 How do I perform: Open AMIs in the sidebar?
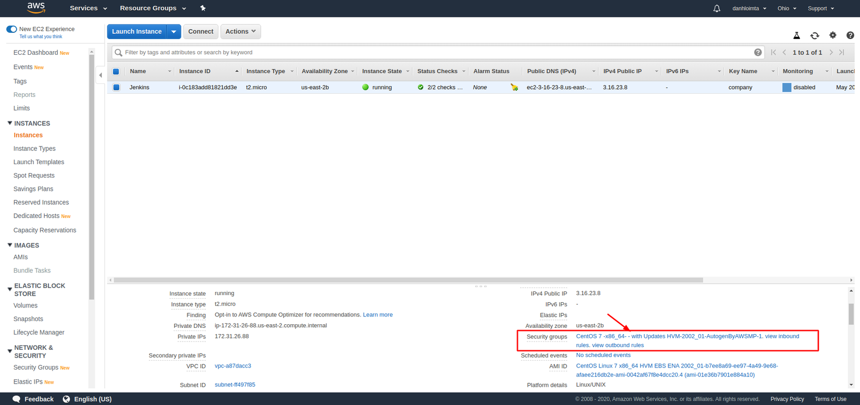21,257
